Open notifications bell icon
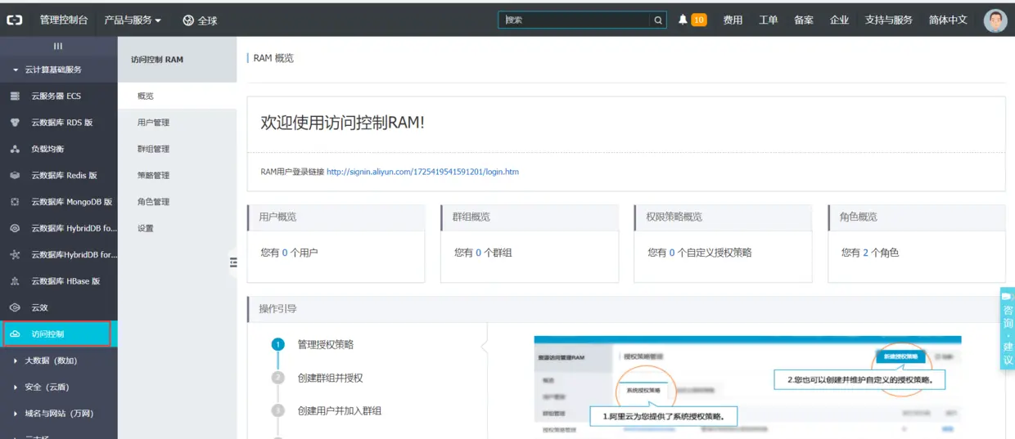 [683, 20]
